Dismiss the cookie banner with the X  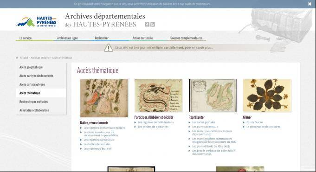pos(310,4)
